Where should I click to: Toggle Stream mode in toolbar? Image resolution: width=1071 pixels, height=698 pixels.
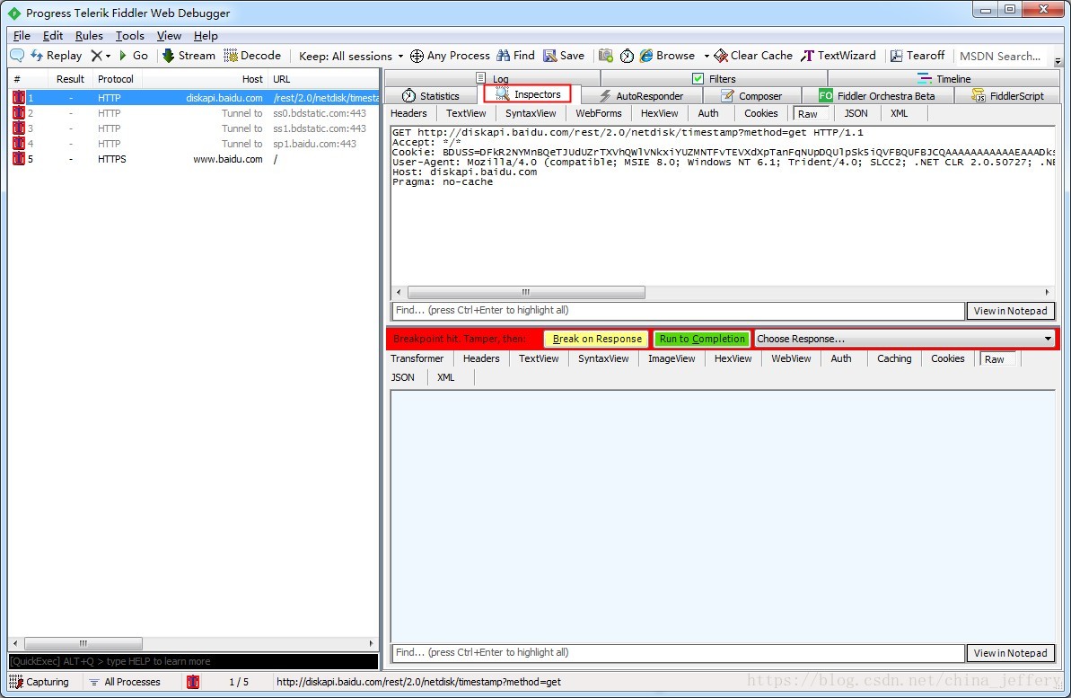click(189, 56)
